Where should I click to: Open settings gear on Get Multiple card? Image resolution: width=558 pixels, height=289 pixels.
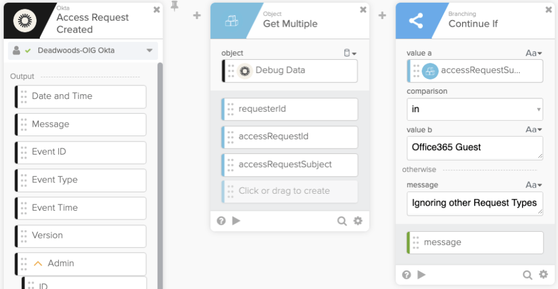tap(358, 220)
